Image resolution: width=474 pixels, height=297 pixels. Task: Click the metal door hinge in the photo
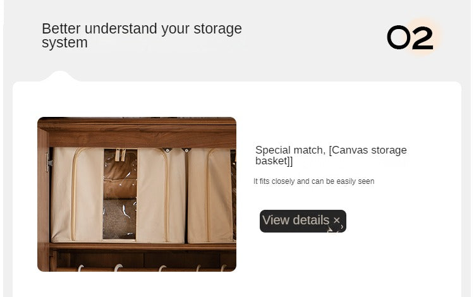click(49, 162)
